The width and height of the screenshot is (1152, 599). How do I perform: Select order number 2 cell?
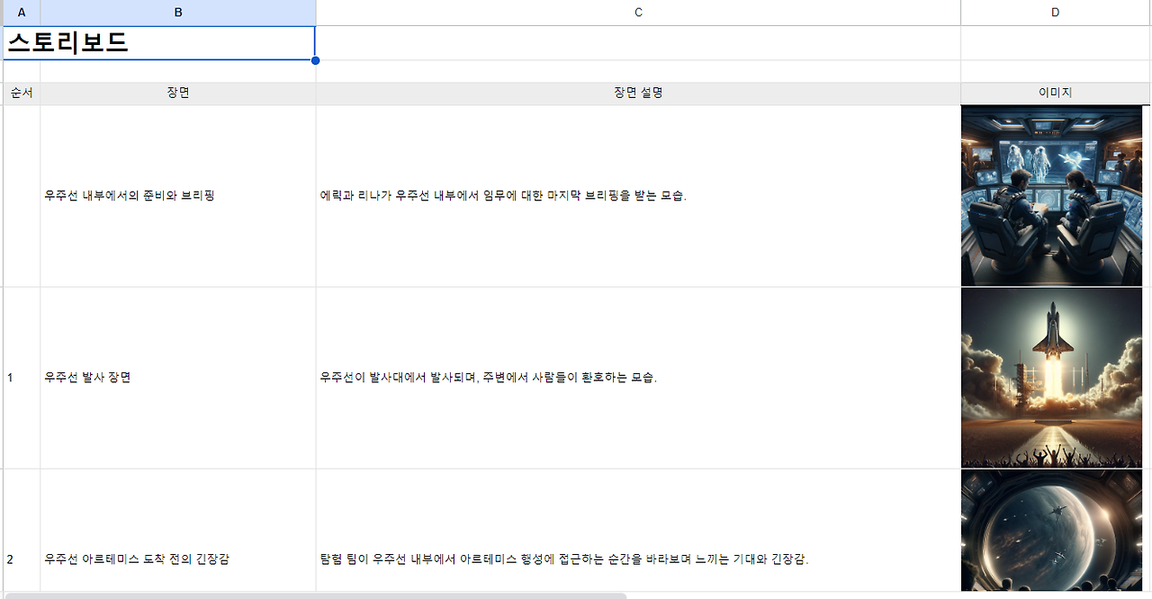point(22,531)
